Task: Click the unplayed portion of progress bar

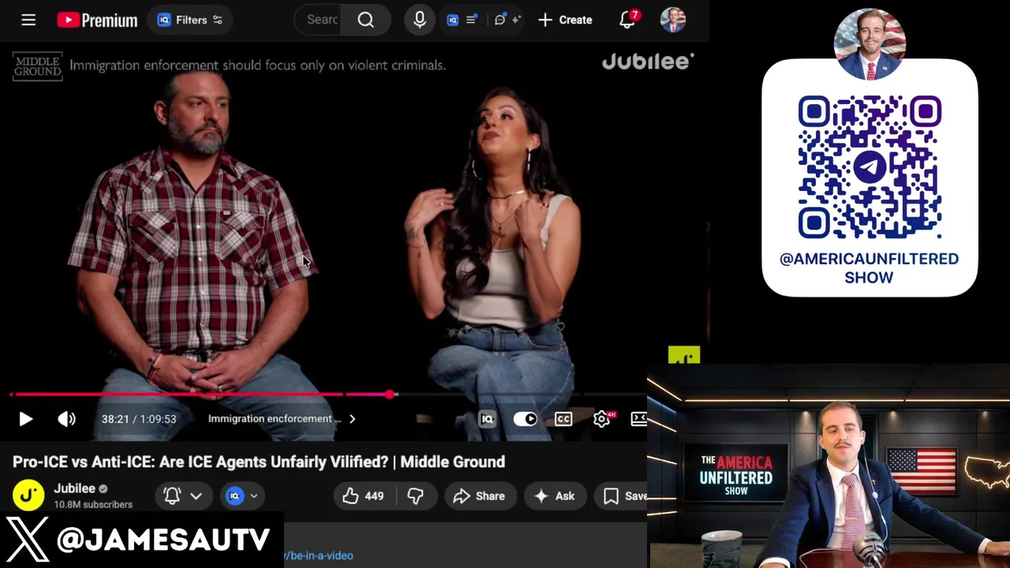Action: (x=521, y=394)
